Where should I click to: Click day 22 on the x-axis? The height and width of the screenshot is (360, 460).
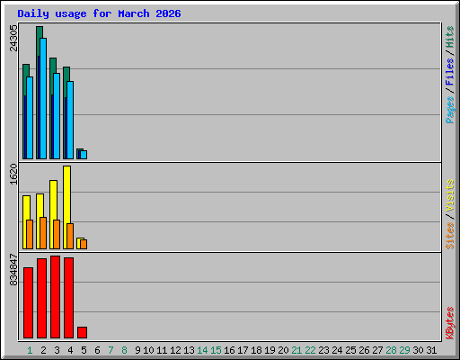[x=310, y=350]
